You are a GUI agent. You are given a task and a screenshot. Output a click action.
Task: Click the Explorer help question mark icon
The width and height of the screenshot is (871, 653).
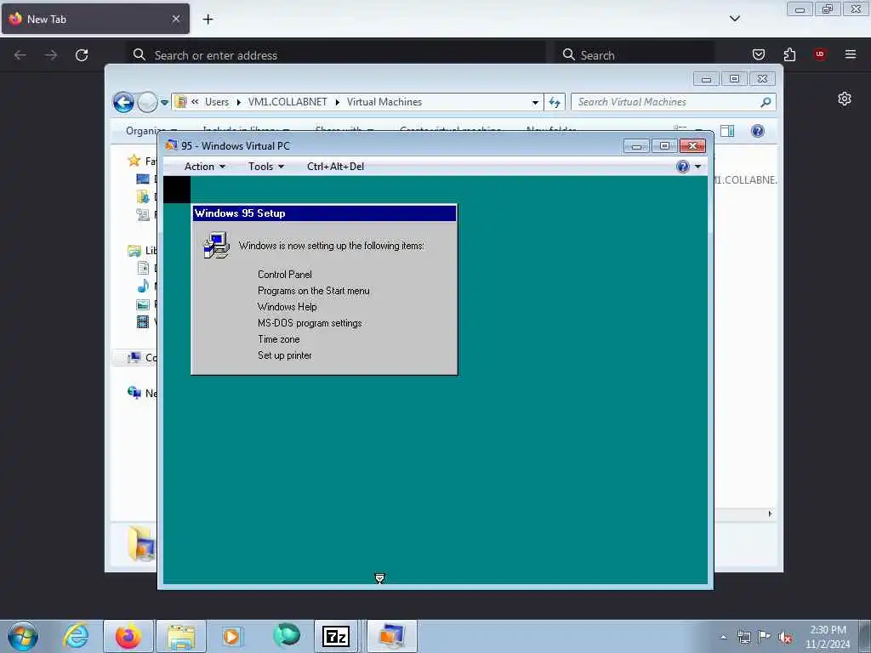pos(757,131)
